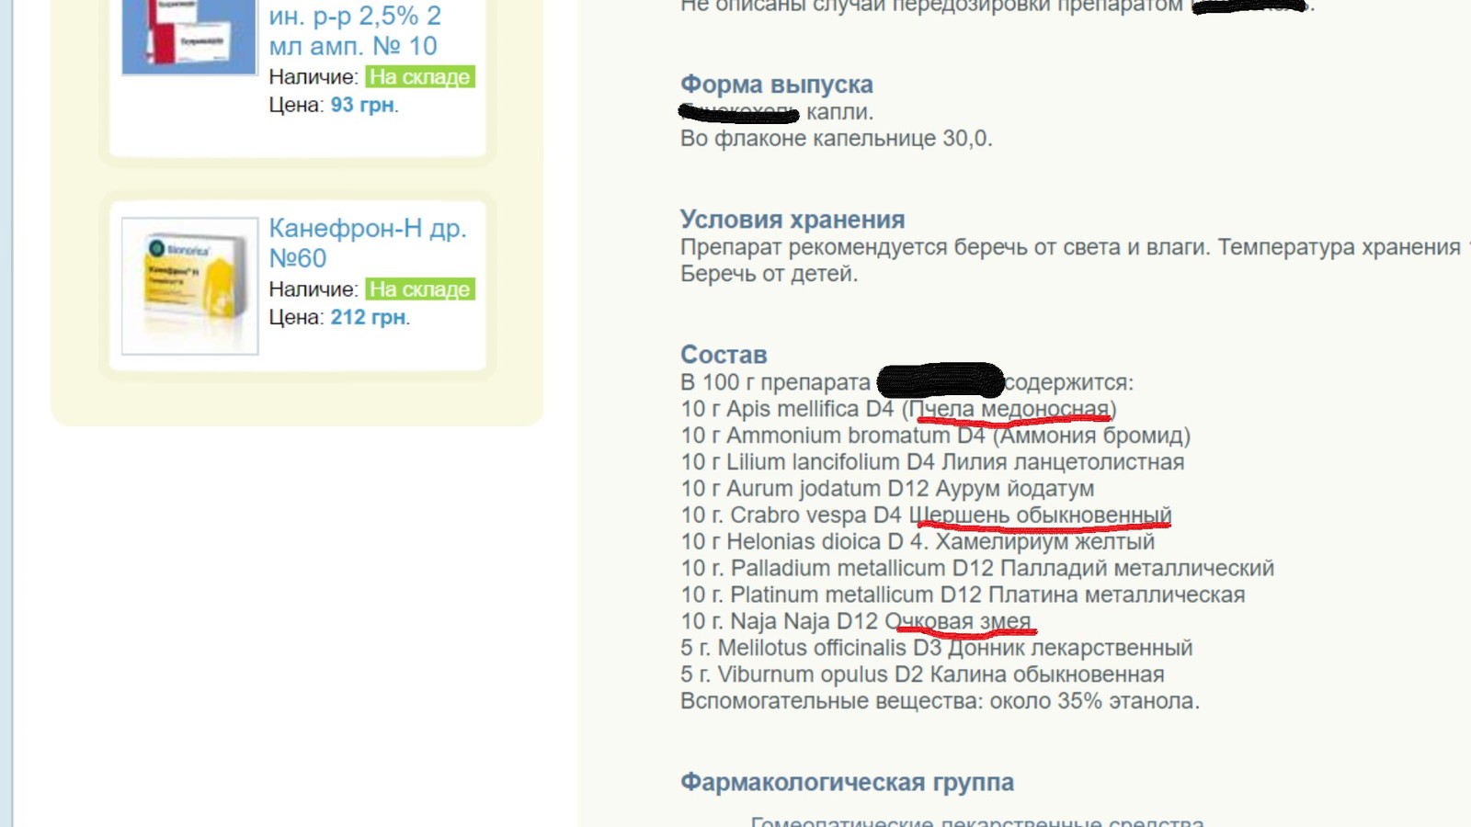Click the 'Viburnum opulus D2' ingredient line
The height and width of the screenshot is (827, 1471).
[922, 675]
